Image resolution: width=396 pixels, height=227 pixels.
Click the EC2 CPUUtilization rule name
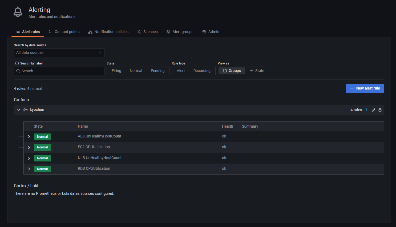(94, 147)
